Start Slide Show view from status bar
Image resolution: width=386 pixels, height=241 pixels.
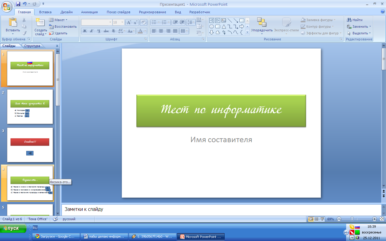click(x=322, y=219)
